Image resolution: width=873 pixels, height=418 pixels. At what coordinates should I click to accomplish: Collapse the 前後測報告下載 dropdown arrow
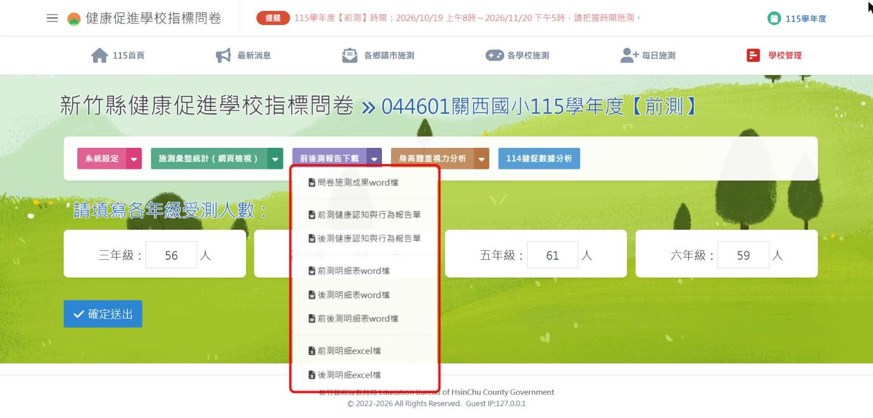[x=375, y=159]
